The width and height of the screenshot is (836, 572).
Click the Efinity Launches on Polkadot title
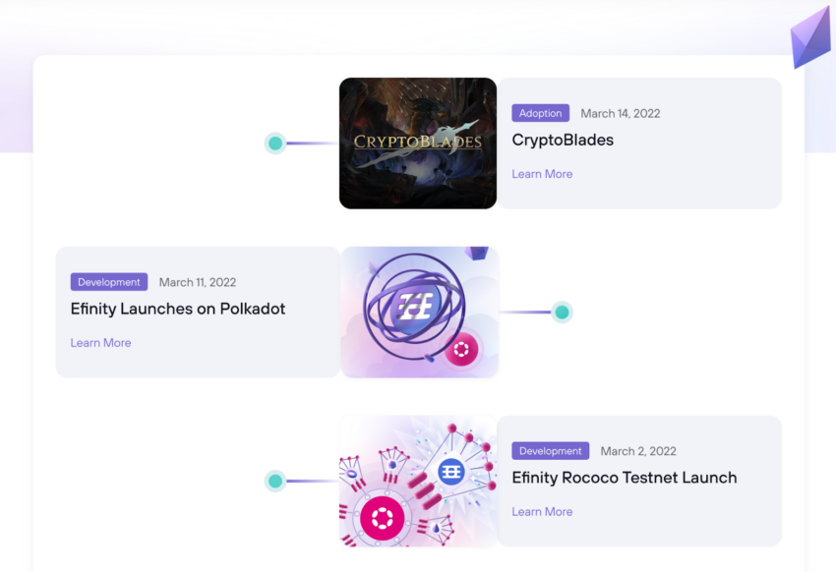click(178, 309)
